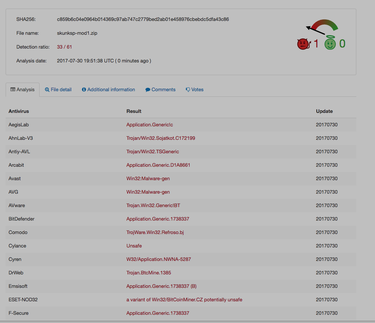Image resolution: width=375 pixels, height=323 pixels.
Task: Click BitDefender's Application.Generic.1738337 result
Action: [x=158, y=219]
